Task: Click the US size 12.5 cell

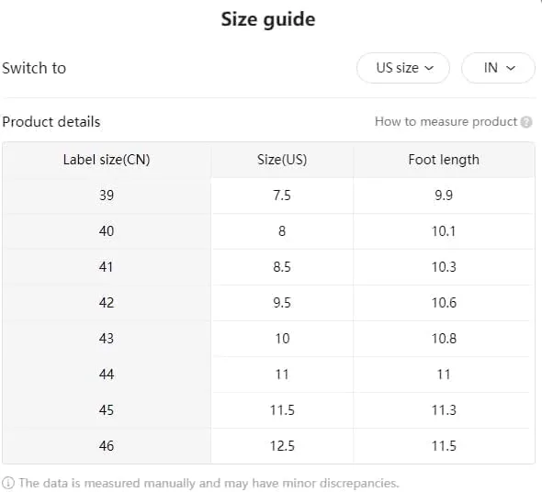Action: pos(282,446)
